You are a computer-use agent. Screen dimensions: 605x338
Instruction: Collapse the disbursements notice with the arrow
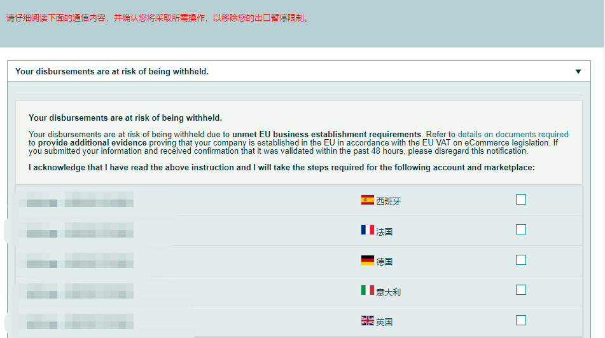578,72
